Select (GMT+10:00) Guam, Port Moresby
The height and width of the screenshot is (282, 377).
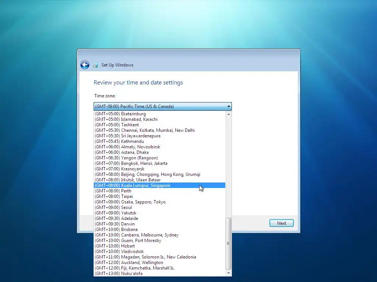pos(159,241)
